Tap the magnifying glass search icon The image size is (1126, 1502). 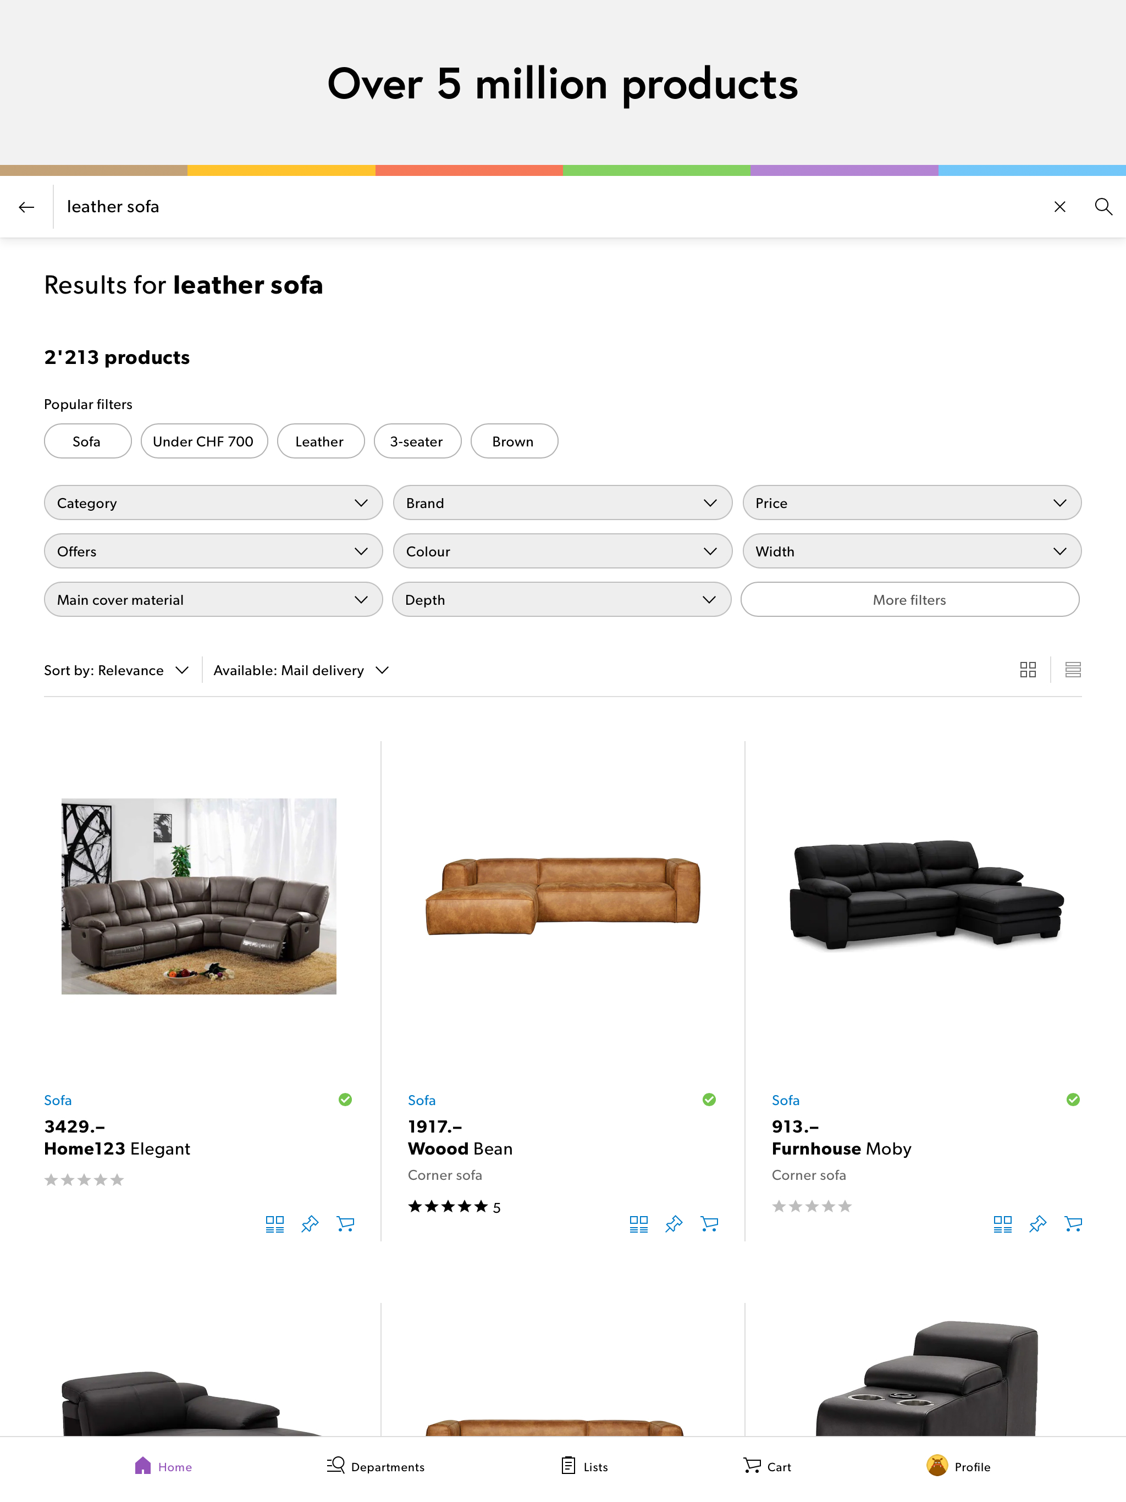pyautogui.click(x=1103, y=206)
